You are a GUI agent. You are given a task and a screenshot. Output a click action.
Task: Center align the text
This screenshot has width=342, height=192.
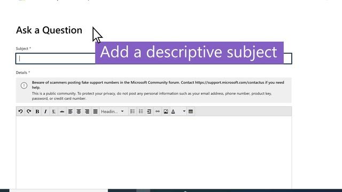click(79, 111)
